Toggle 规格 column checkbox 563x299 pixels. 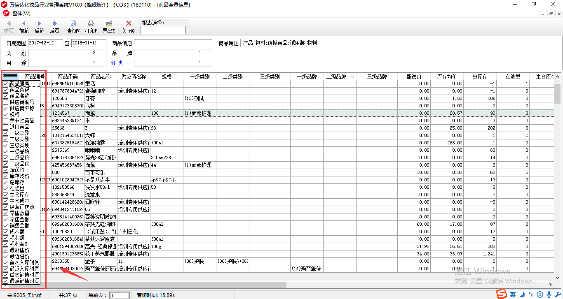5,114
